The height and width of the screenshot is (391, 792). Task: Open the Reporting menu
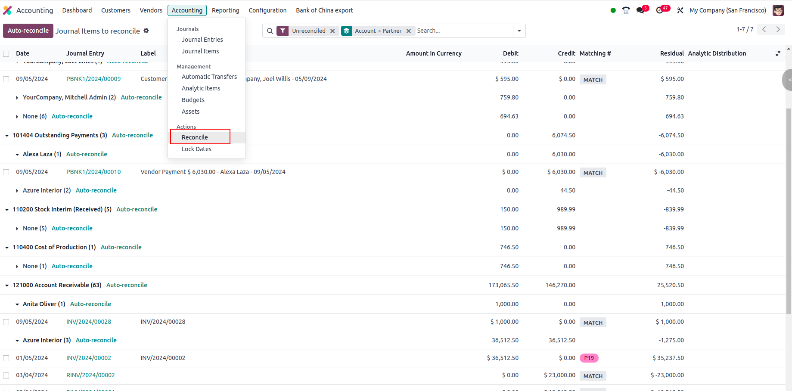(226, 10)
